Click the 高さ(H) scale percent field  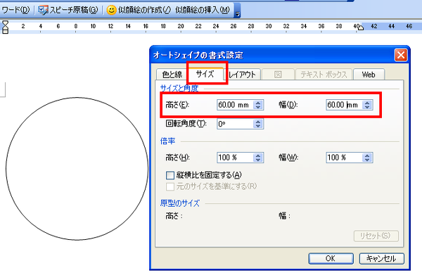(235, 158)
